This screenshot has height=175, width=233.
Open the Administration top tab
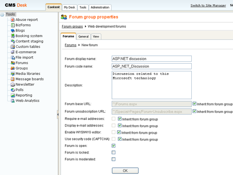100,7
